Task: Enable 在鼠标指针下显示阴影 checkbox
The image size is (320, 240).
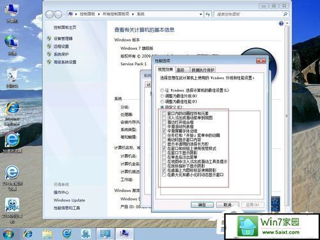Action: click(164, 166)
